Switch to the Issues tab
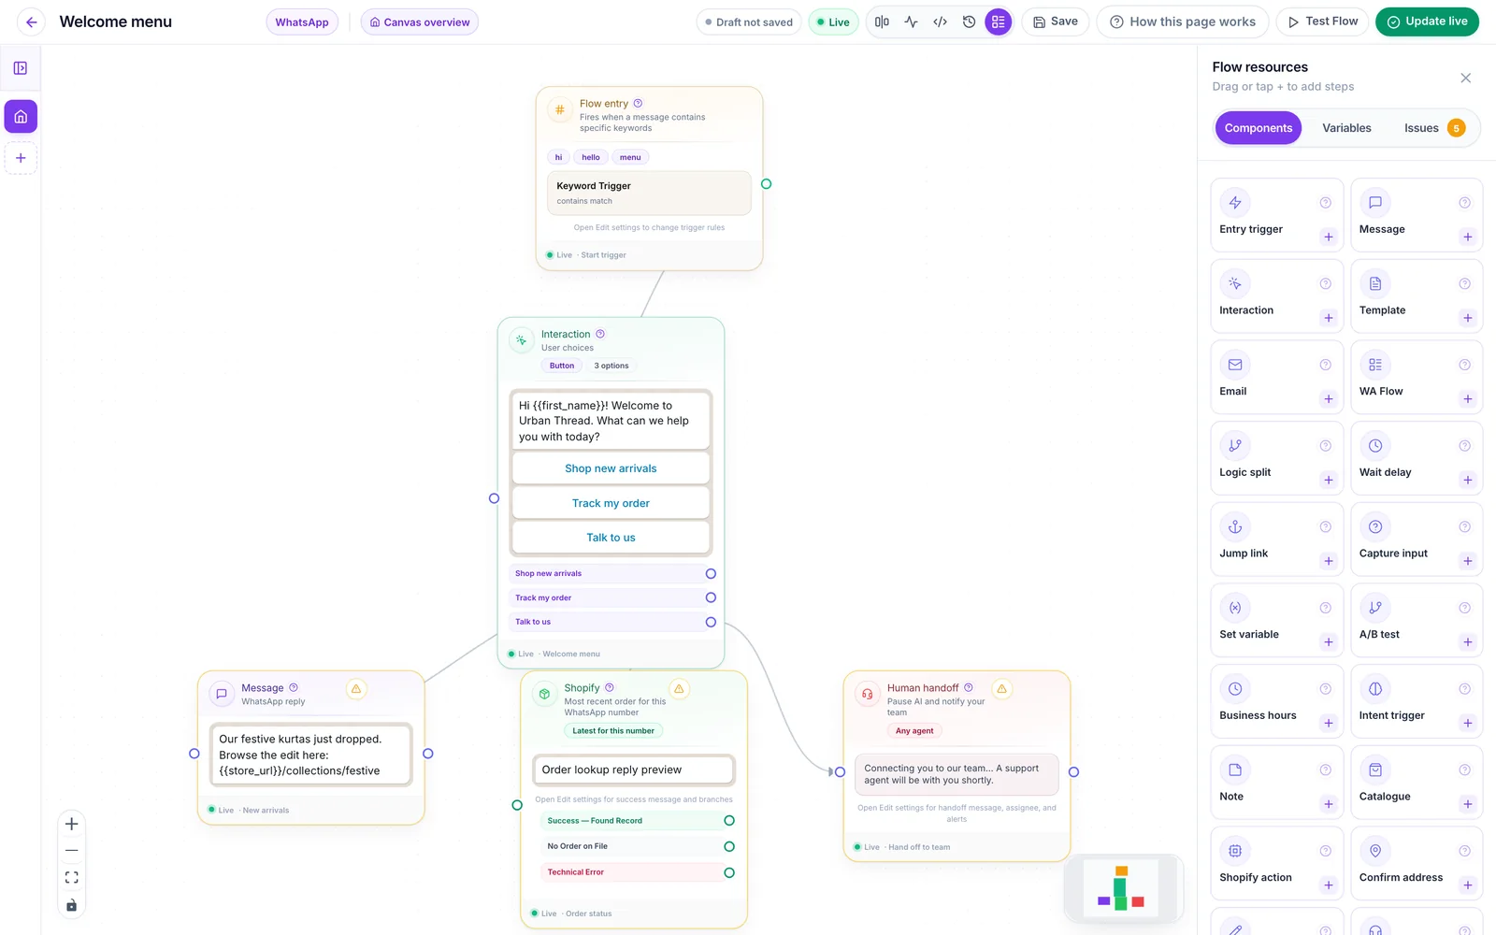 [x=1433, y=128]
